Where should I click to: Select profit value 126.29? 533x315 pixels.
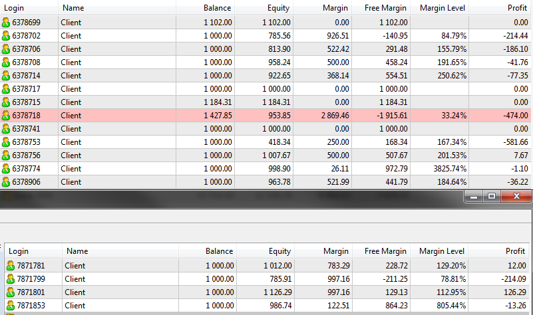[x=514, y=292]
